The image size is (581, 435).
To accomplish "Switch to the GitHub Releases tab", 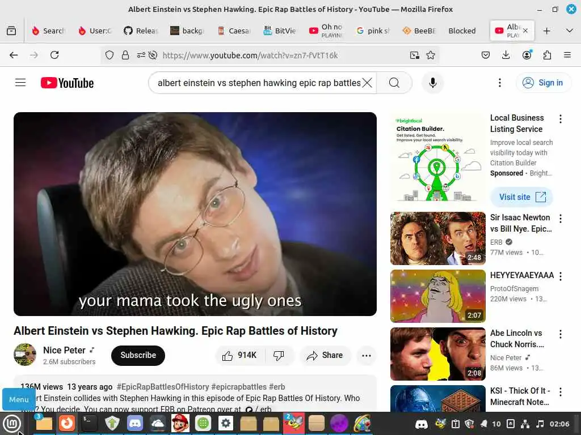I will [x=141, y=31].
